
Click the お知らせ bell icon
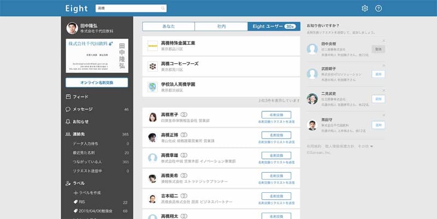(x=68, y=122)
